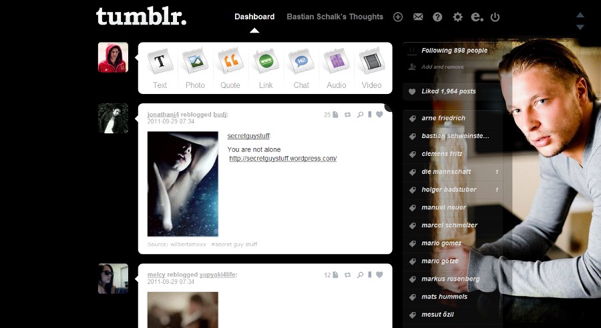Click bookmark icon on melcy post
The width and height of the screenshot is (601, 328).
369,275
